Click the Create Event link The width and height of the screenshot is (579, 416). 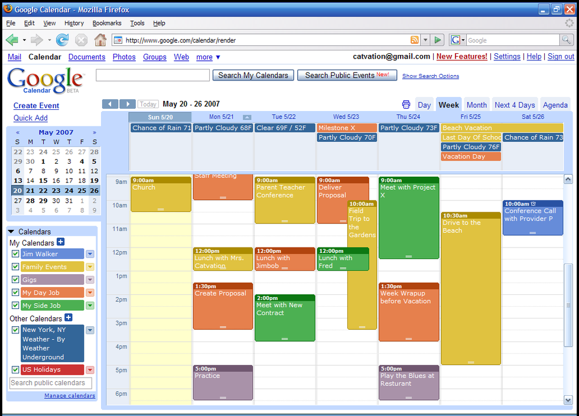tap(36, 106)
